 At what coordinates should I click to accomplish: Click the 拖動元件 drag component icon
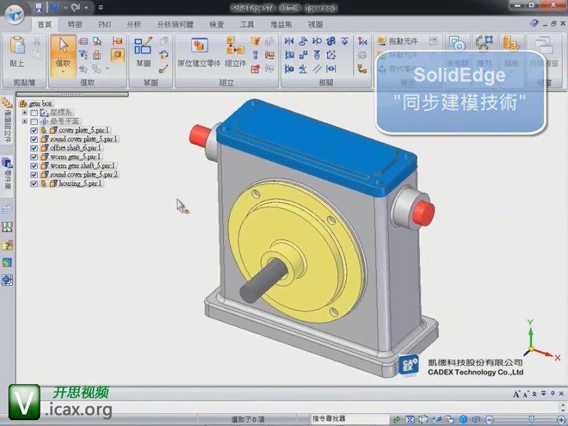tap(382, 41)
